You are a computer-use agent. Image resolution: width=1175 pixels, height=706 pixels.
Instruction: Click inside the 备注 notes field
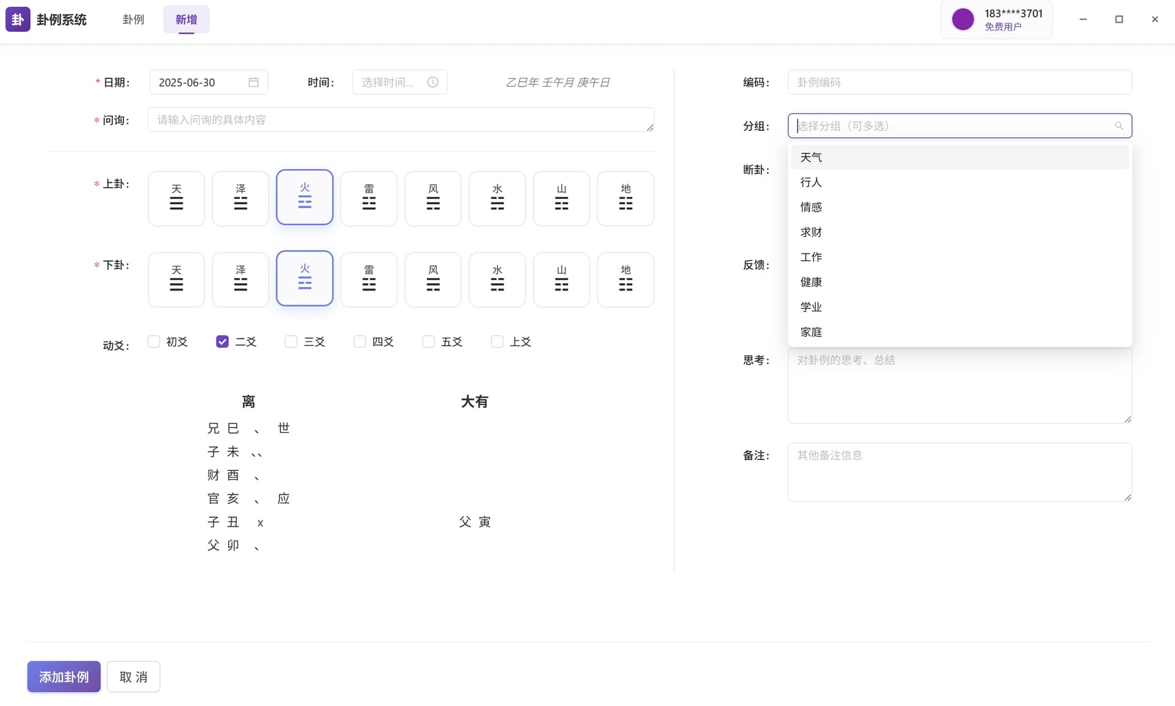(x=959, y=472)
